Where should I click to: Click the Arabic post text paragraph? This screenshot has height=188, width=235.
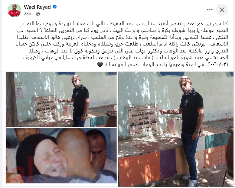tap(122, 44)
